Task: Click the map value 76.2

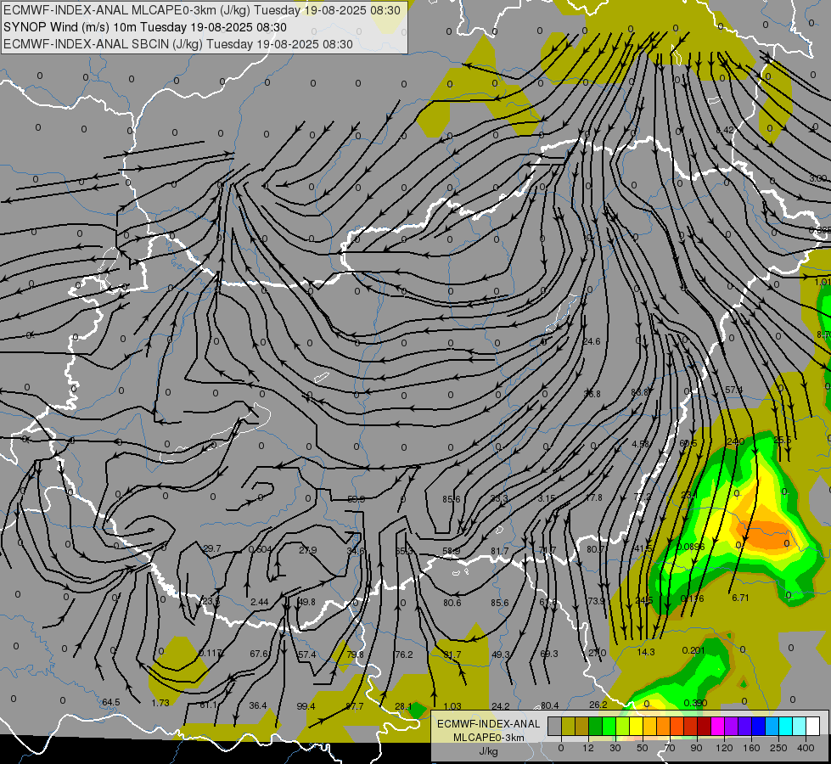Action: point(404,654)
